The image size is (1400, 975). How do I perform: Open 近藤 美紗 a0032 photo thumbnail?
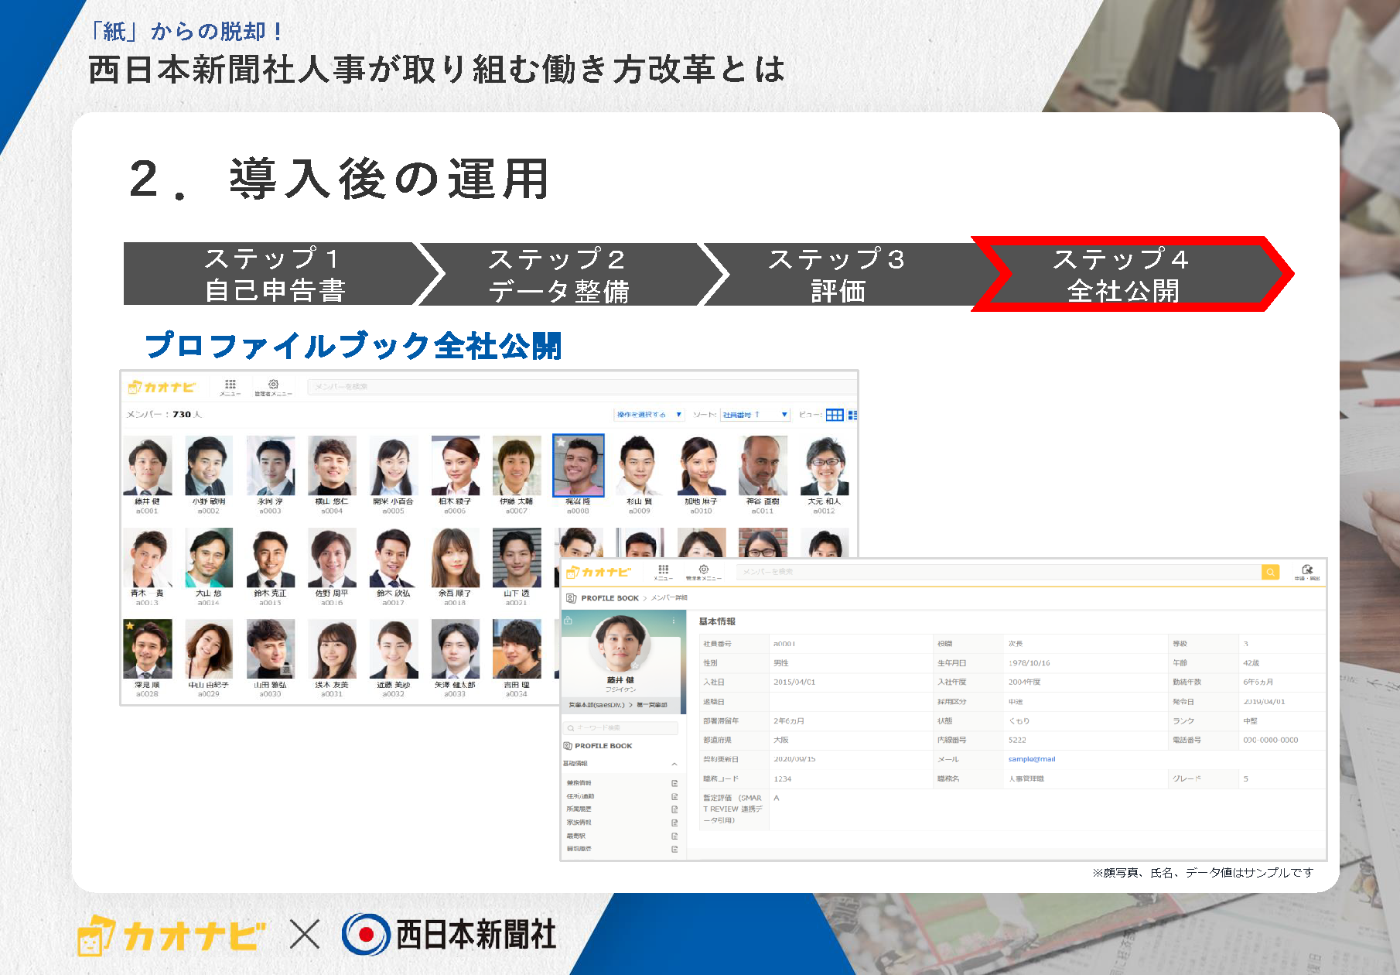tap(393, 649)
